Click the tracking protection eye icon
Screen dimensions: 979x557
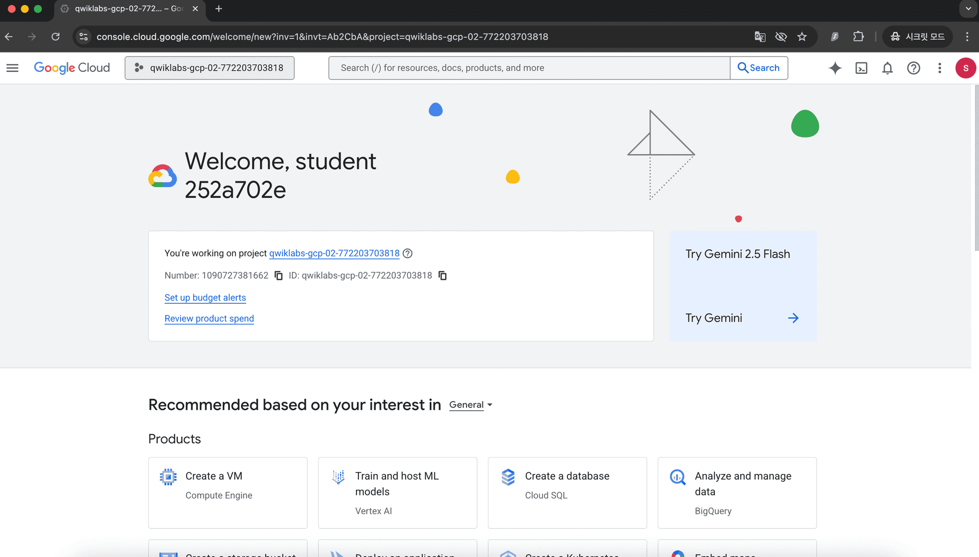[781, 37]
